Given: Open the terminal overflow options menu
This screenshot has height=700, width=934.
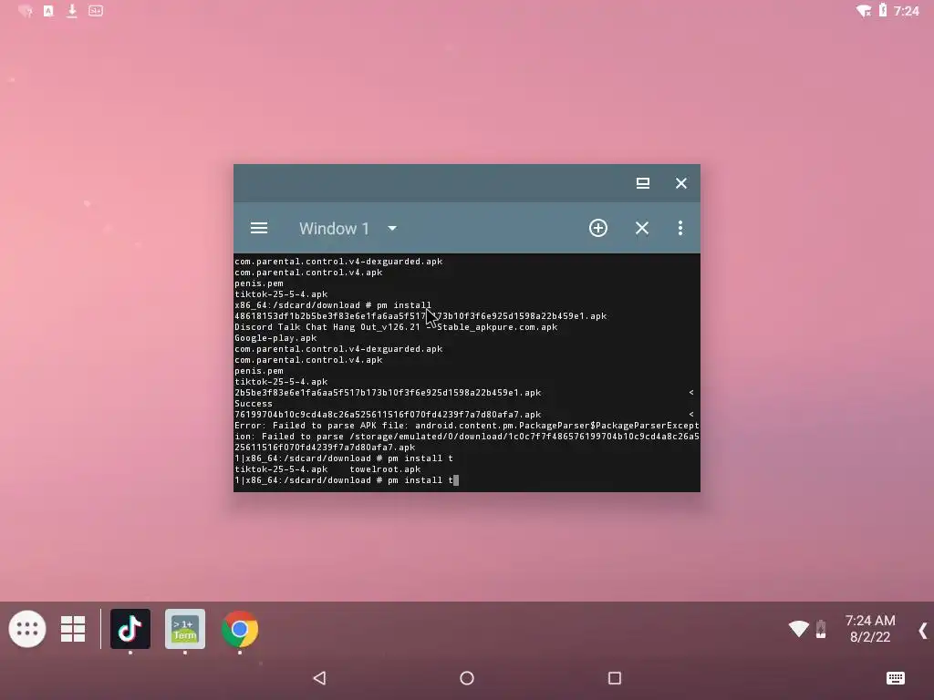Looking at the screenshot, I should pos(680,228).
